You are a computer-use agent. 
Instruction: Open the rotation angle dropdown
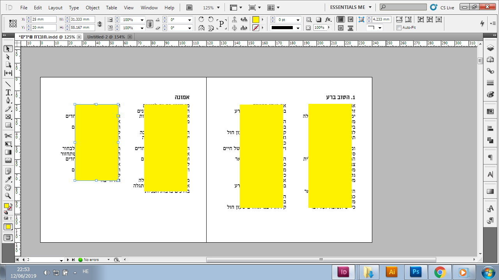(189, 19)
